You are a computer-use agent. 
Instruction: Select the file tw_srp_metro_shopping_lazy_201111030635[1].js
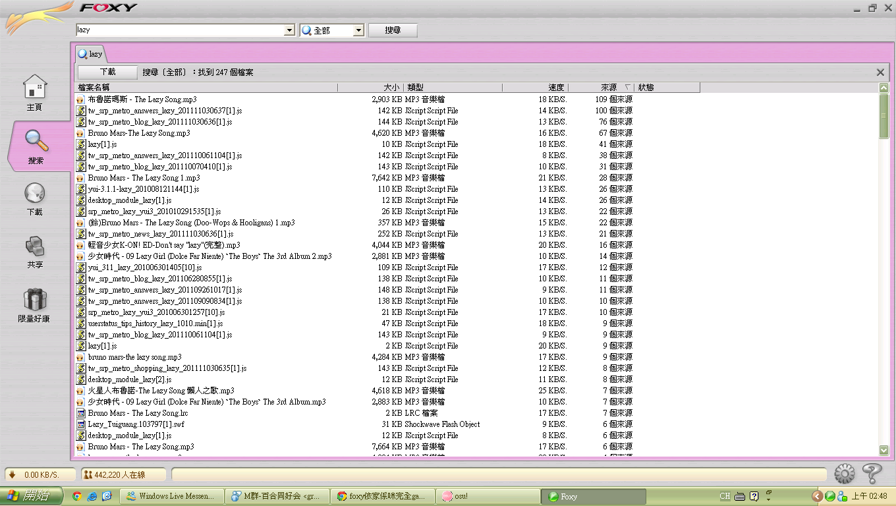pos(167,368)
